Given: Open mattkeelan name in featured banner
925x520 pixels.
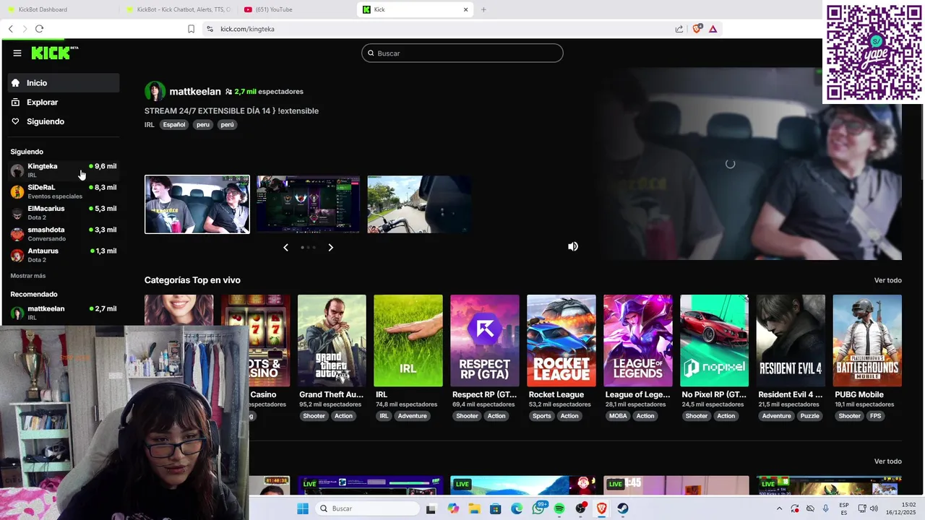Looking at the screenshot, I should pyautogui.click(x=195, y=92).
